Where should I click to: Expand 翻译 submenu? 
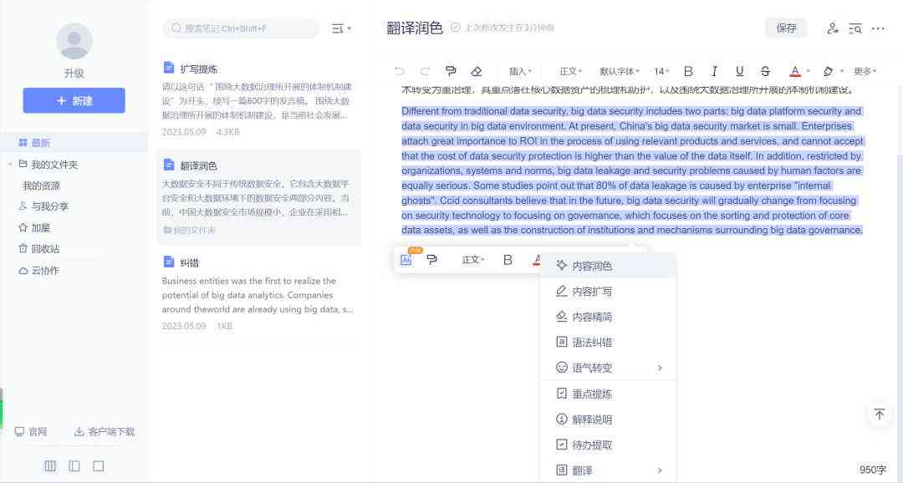click(608, 470)
